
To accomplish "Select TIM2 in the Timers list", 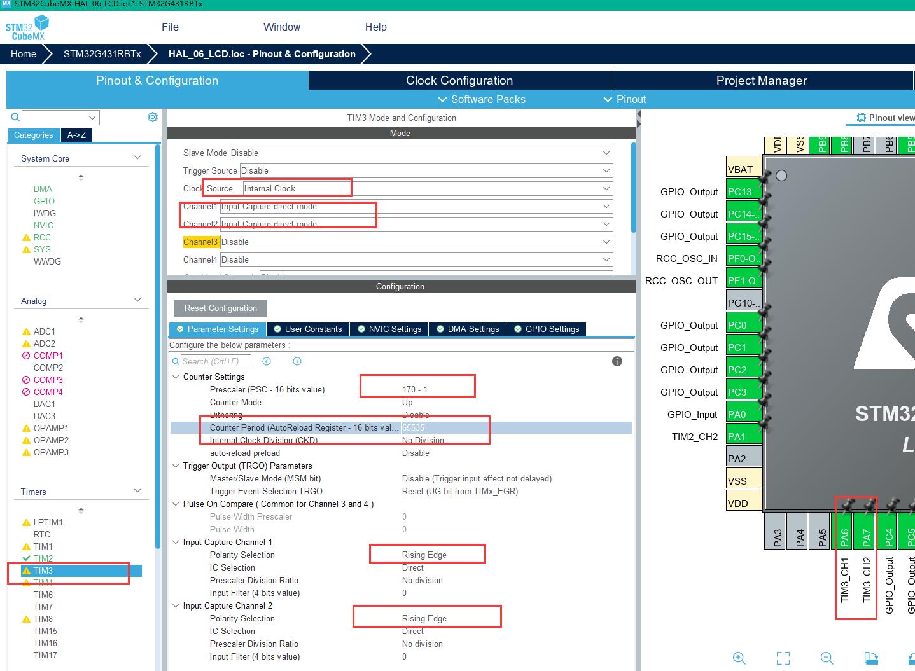I will tap(43, 558).
